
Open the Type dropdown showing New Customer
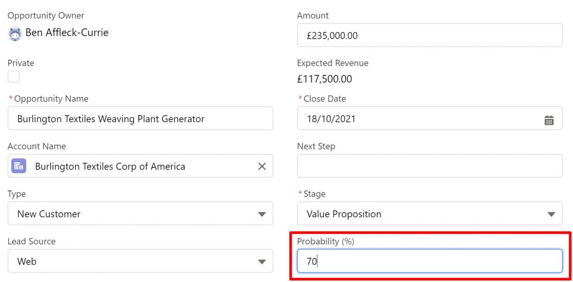coord(262,214)
